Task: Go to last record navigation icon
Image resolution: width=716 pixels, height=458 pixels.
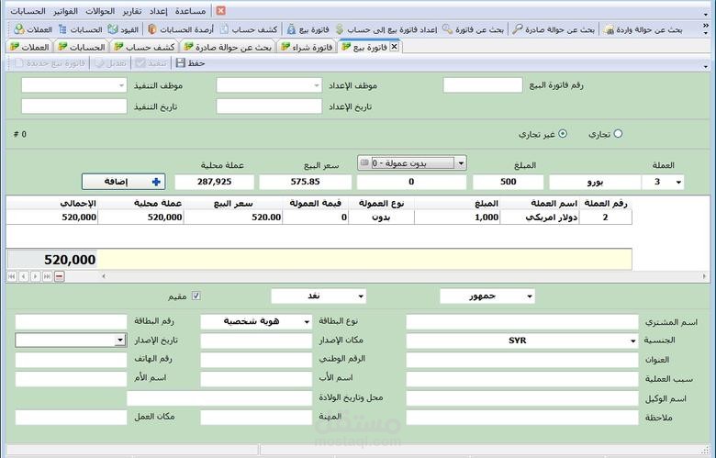Action: [47, 276]
